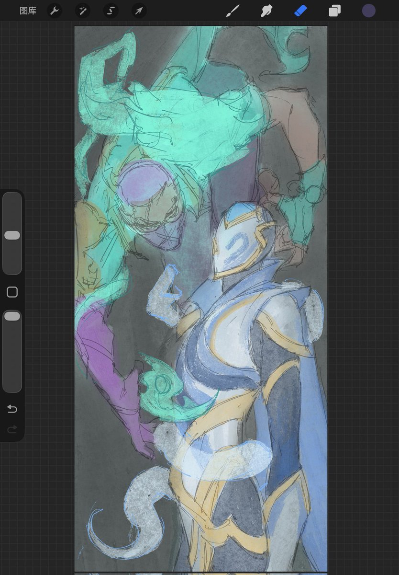Expand the Selection mode options
Viewport: 399px width, 575px height.
coord(111,10)
